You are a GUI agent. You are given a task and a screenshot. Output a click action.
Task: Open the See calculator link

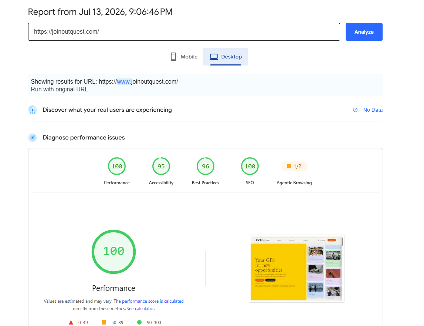pyautogui.click(x=140, y=309)
